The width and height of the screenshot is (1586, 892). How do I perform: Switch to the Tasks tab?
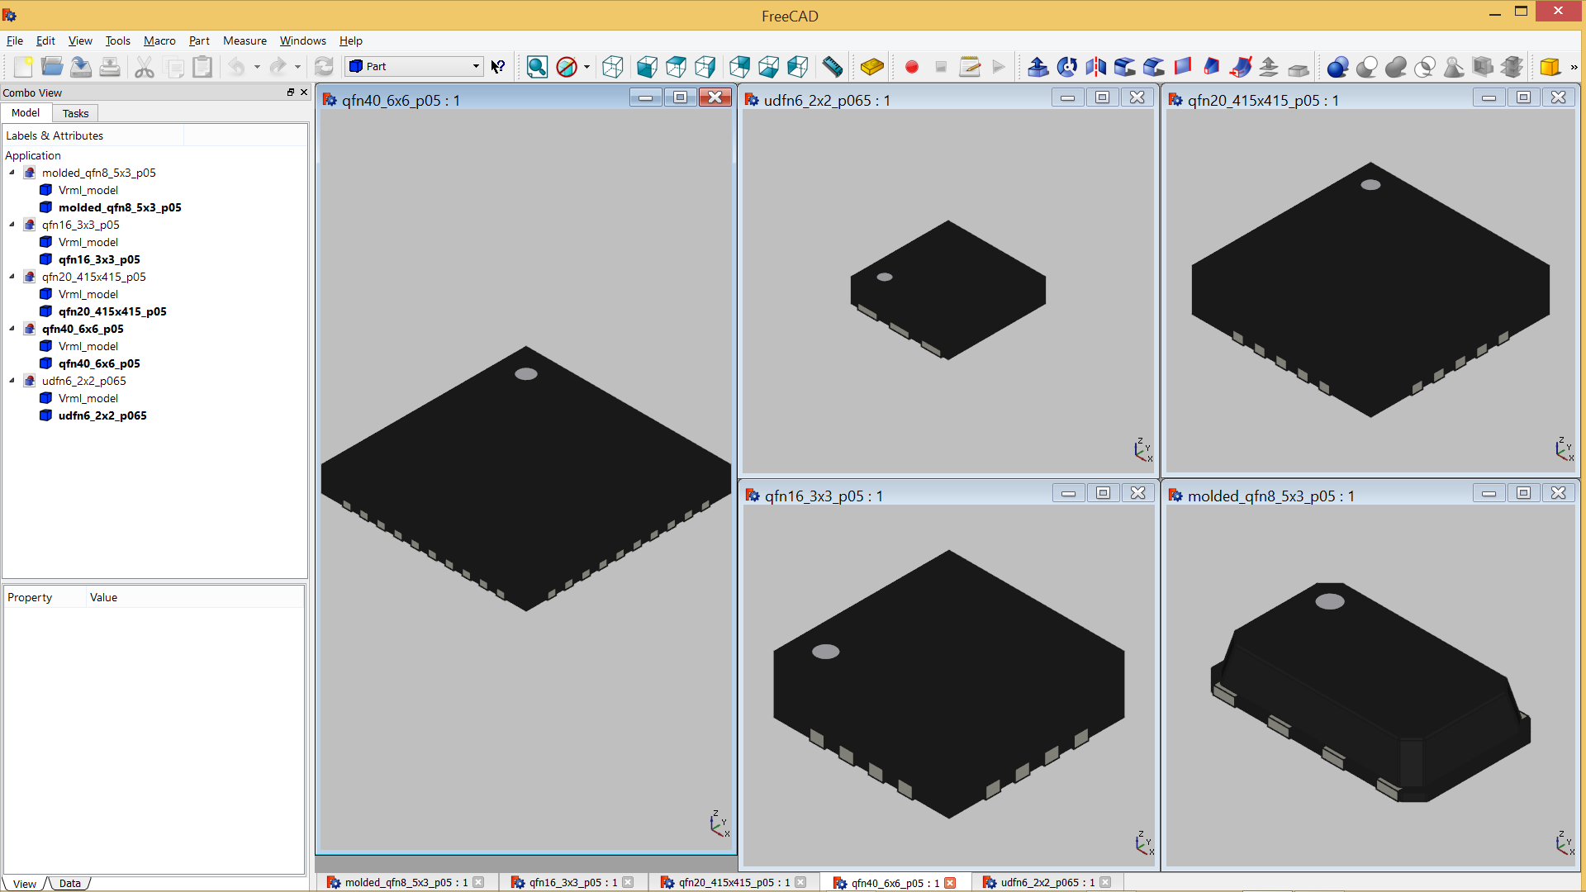coord(75,113)
